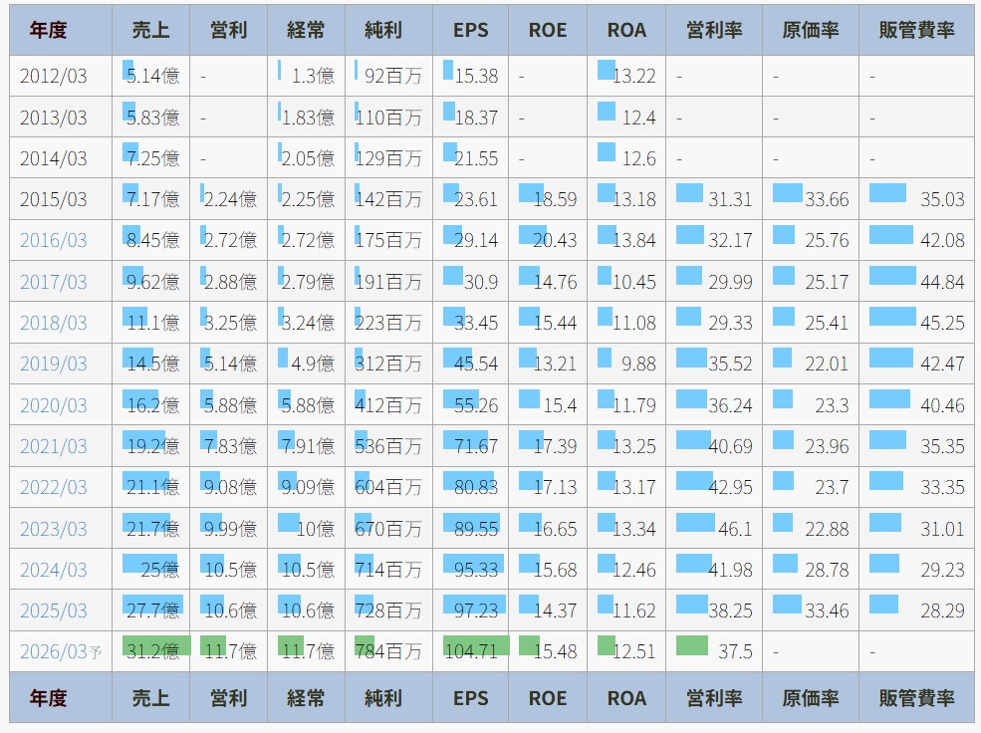Select the 2012/03 year cell
Screen dimensions: 981x733
point(61,76)
